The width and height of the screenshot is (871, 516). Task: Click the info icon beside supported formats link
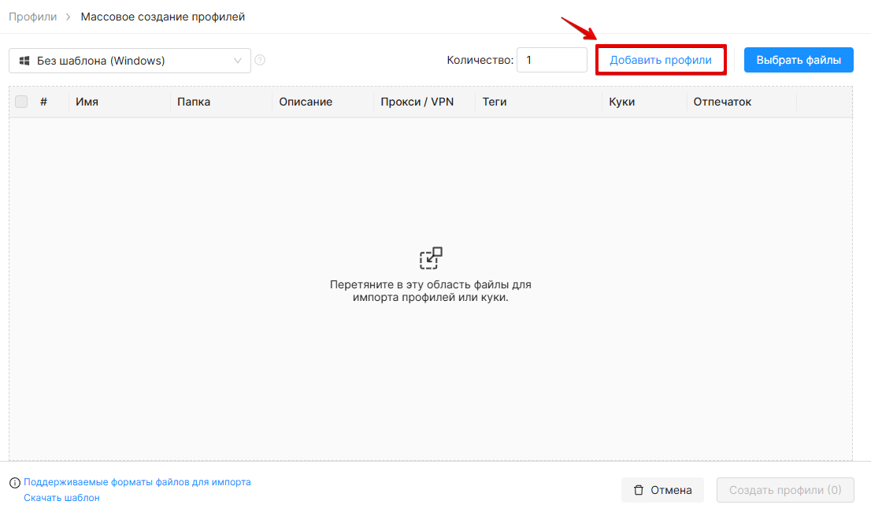click(15, 483)
